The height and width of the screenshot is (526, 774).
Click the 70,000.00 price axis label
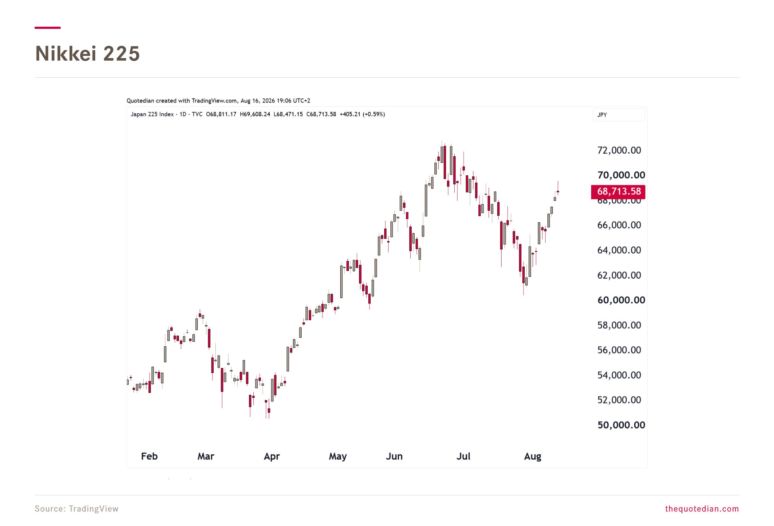621,175
